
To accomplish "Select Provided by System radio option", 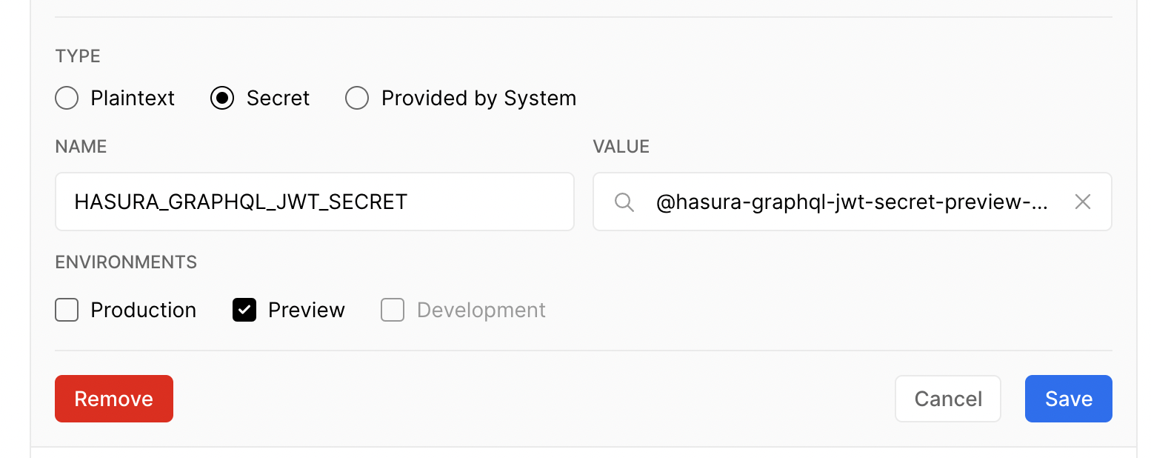I will (357, 98).
